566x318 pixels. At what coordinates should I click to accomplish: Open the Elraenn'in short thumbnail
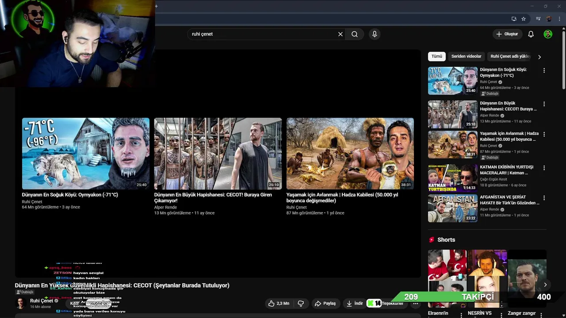click(x=447, y=279)
